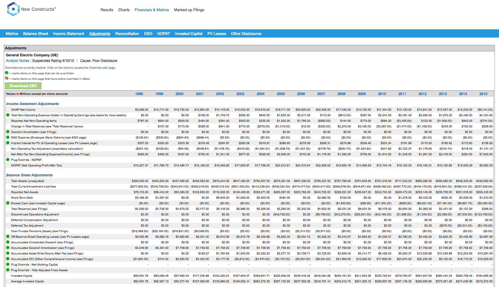Image resolution: width=499 pixels, height=287 pixels.
Task: Click override icon for ESO Expense row
Action: [x=8, y=137]
